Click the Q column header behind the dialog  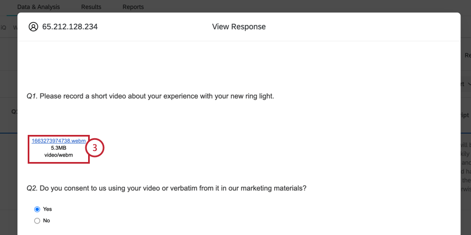(14, 111)
